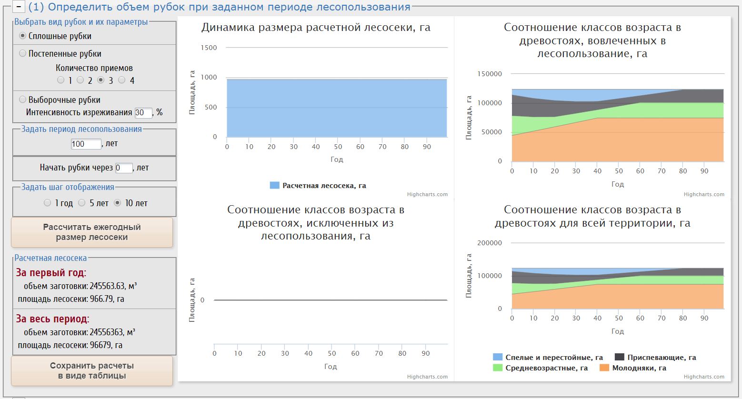The height and width of the screenshot is (399, 742).
Task: Select Постепенные рубки radio button
Action: click(x=22, y=53)
